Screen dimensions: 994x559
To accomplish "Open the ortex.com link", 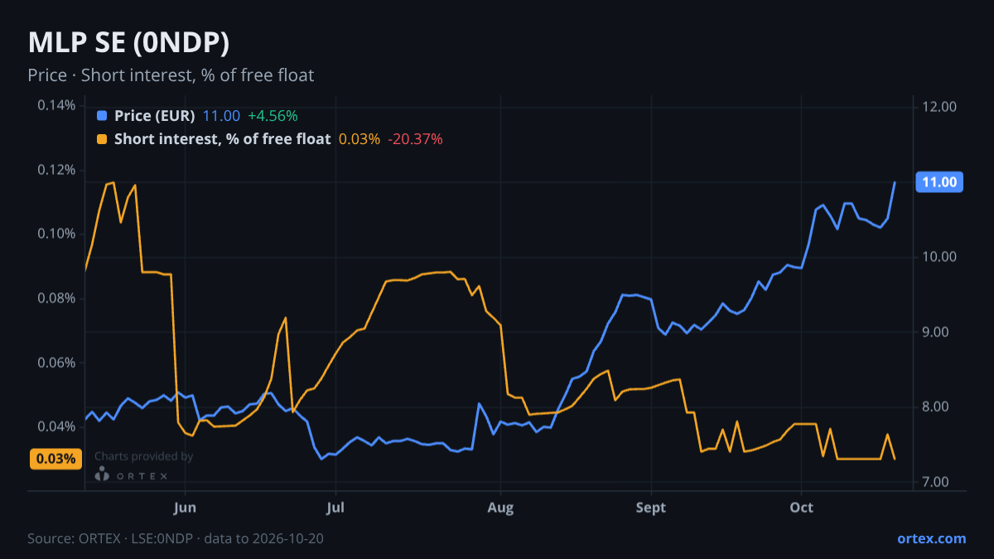I will 931,539.
